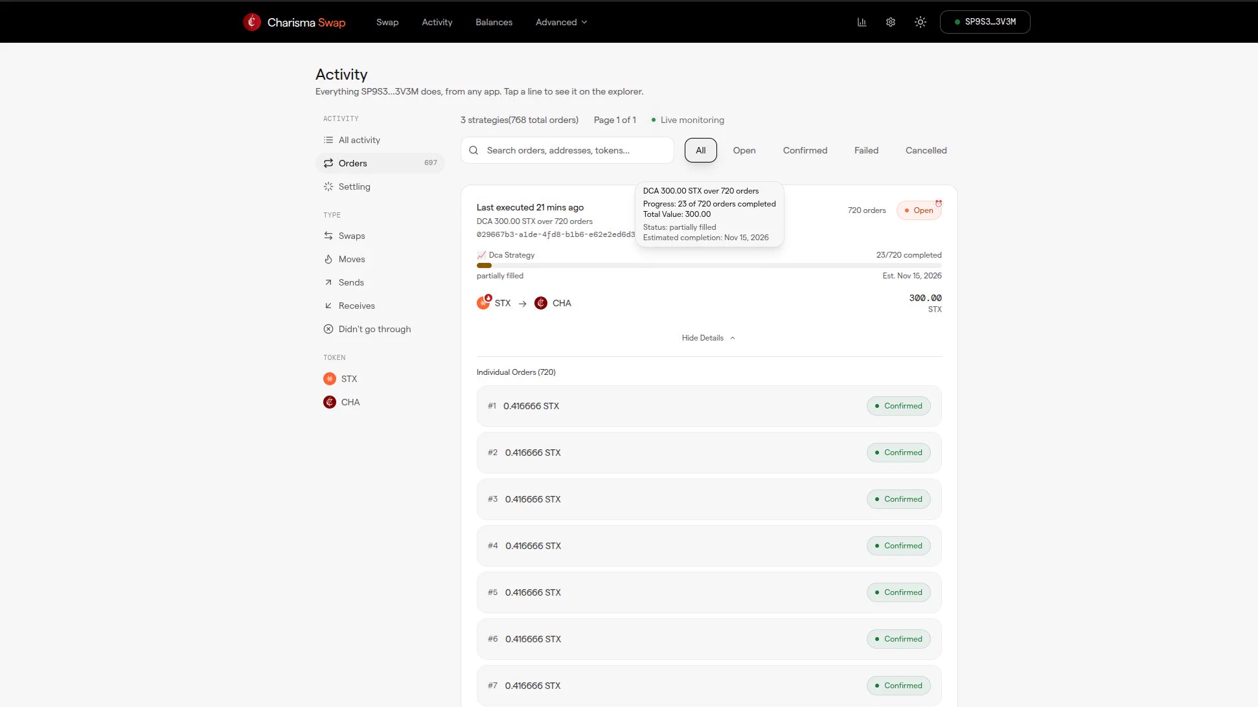Open the Confirmed badge on order #3
The width and height of the screenshot is (1258, 707).
pyautogui.click(x=898, y=499)
